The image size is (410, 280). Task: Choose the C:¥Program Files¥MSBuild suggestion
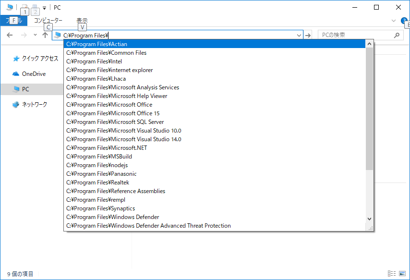click(x=215, y=156)
